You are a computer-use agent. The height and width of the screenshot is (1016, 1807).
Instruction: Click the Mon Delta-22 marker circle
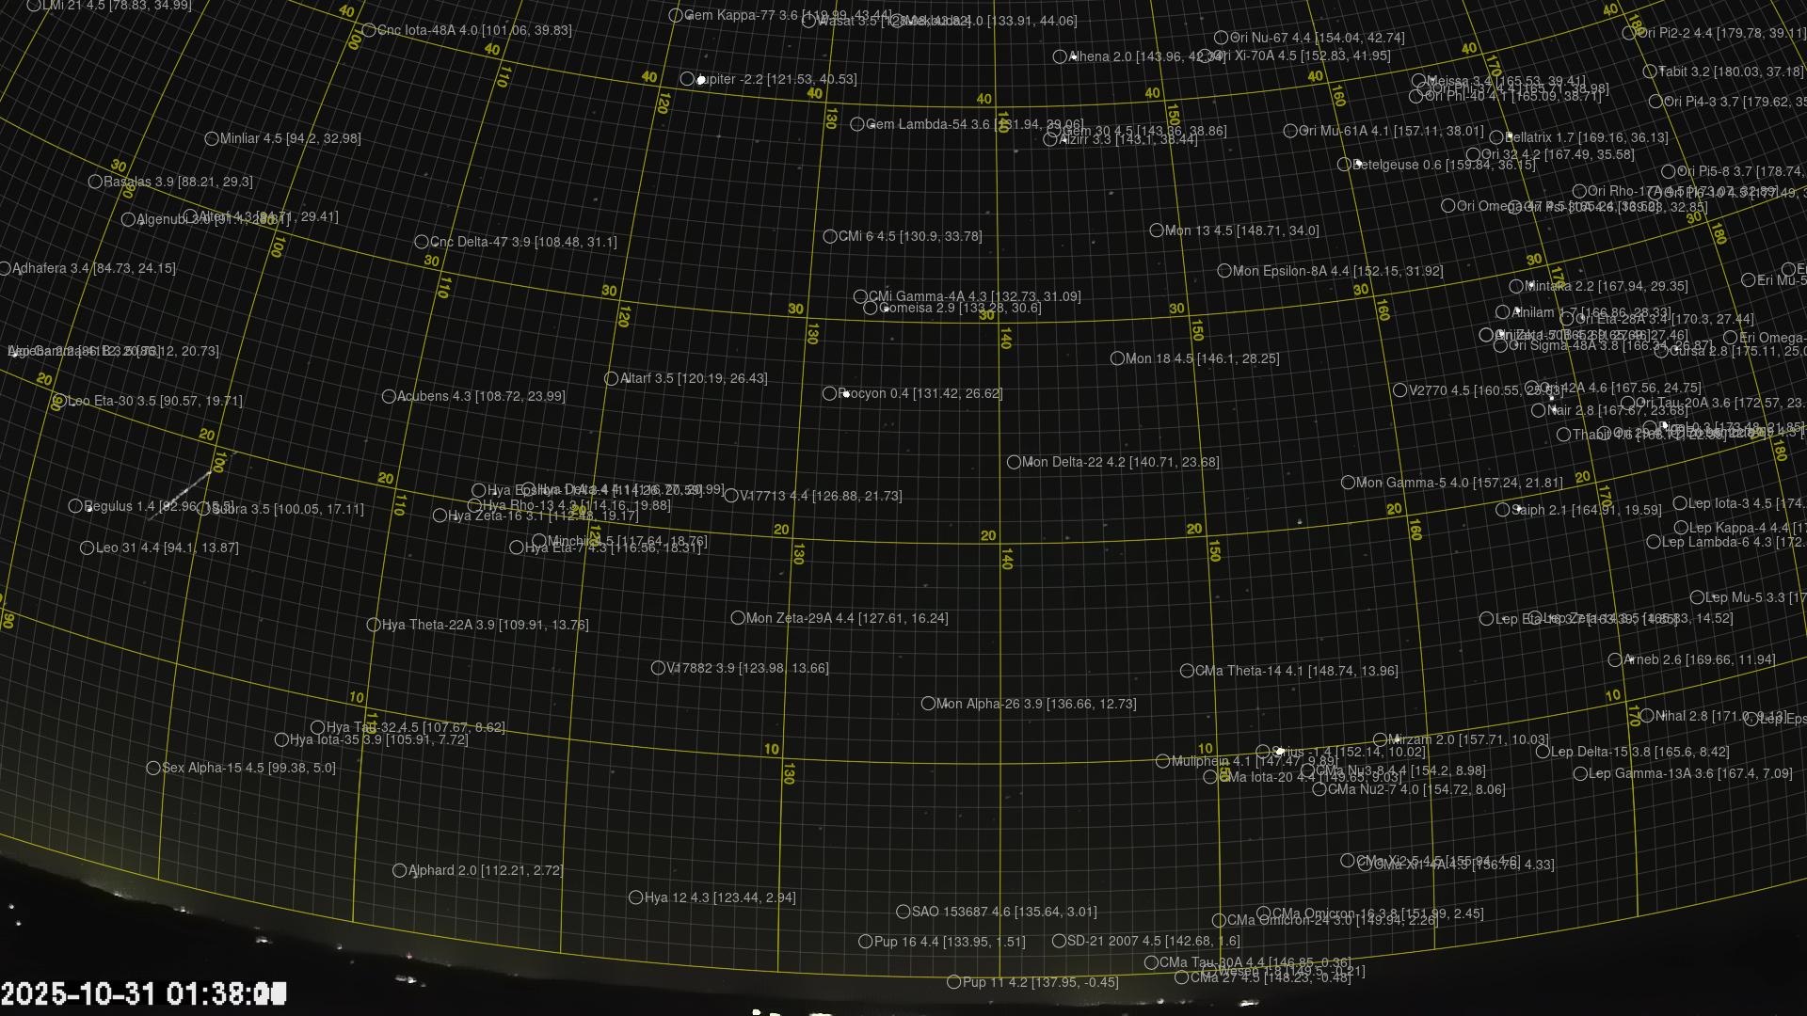(x=1014, y=462)
